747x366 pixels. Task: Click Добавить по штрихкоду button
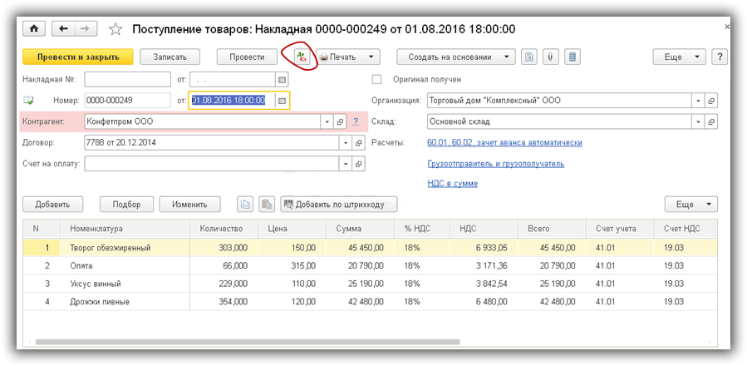tap(339, 205)
